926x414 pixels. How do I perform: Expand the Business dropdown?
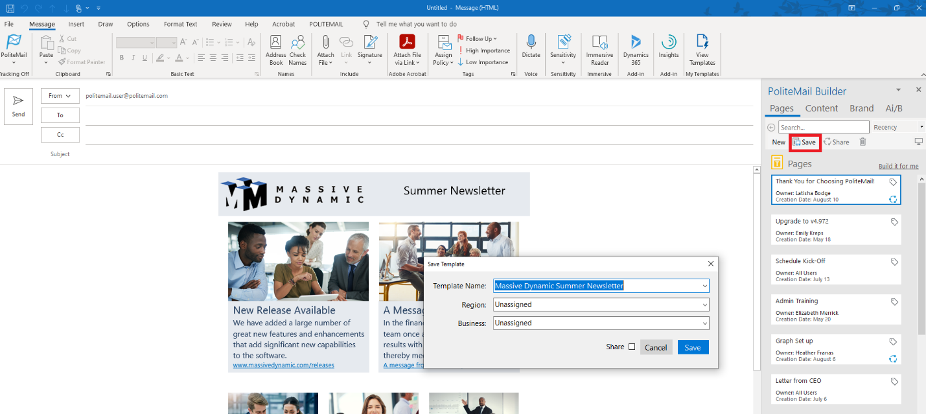point(704,323)
